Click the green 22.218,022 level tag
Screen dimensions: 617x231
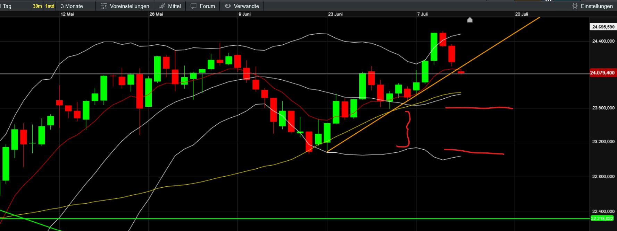pyautogui.click(x=602, y=219)
